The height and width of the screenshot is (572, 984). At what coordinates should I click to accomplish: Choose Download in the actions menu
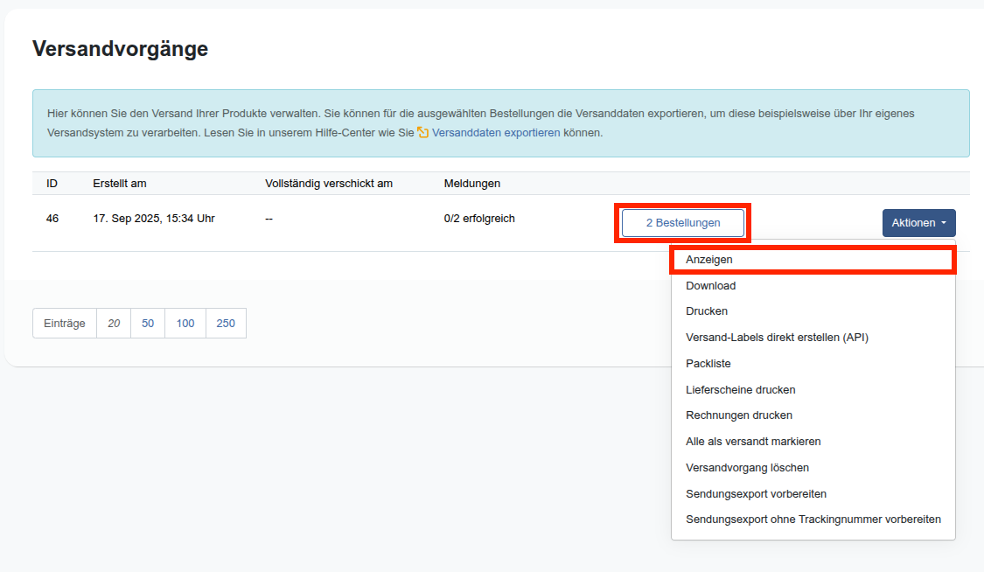813,285
